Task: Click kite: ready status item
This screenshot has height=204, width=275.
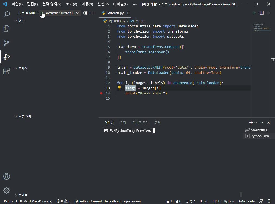Action: point(246,201)
